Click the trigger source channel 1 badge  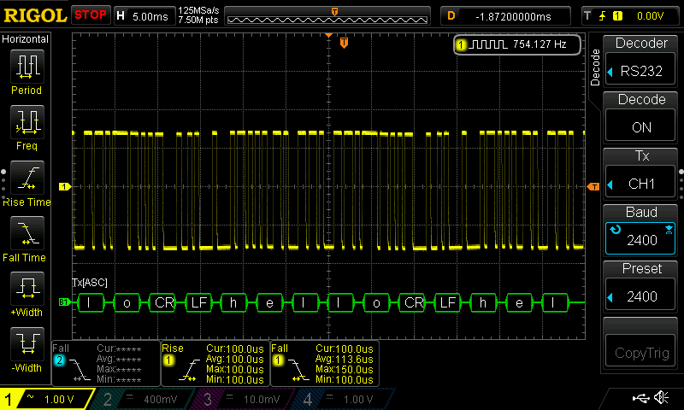pyautogui.click(x=617, y=16)
